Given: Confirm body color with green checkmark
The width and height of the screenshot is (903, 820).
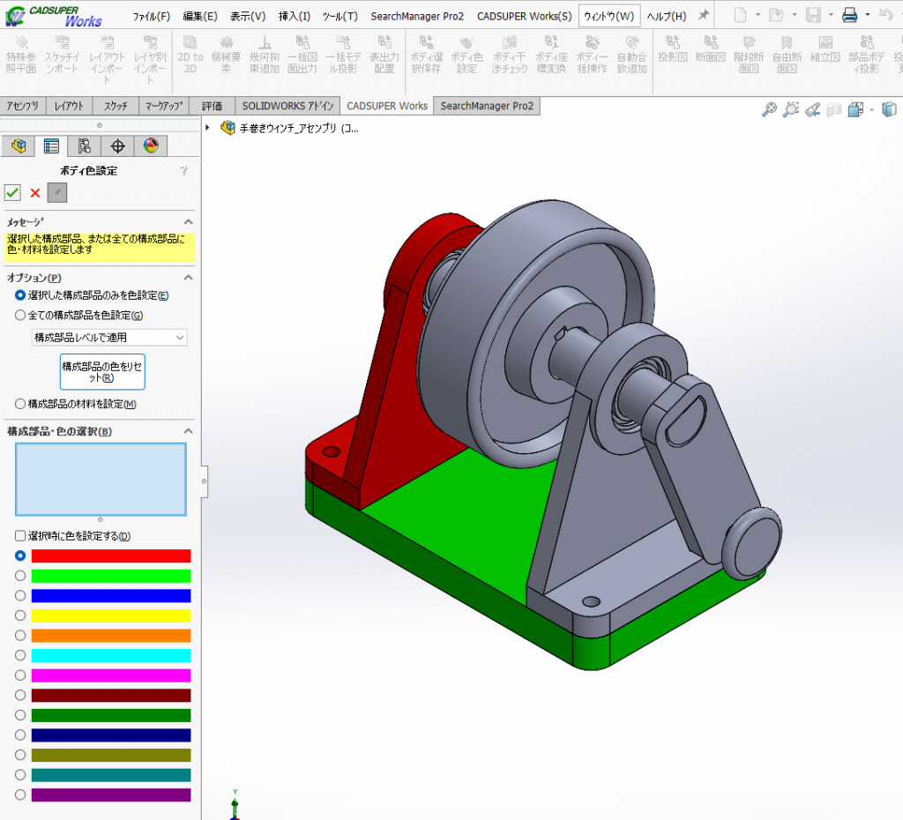Looking at the screenshot, I should click(12, 193).
